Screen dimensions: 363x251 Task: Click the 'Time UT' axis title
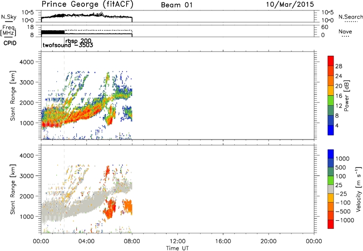177,248
